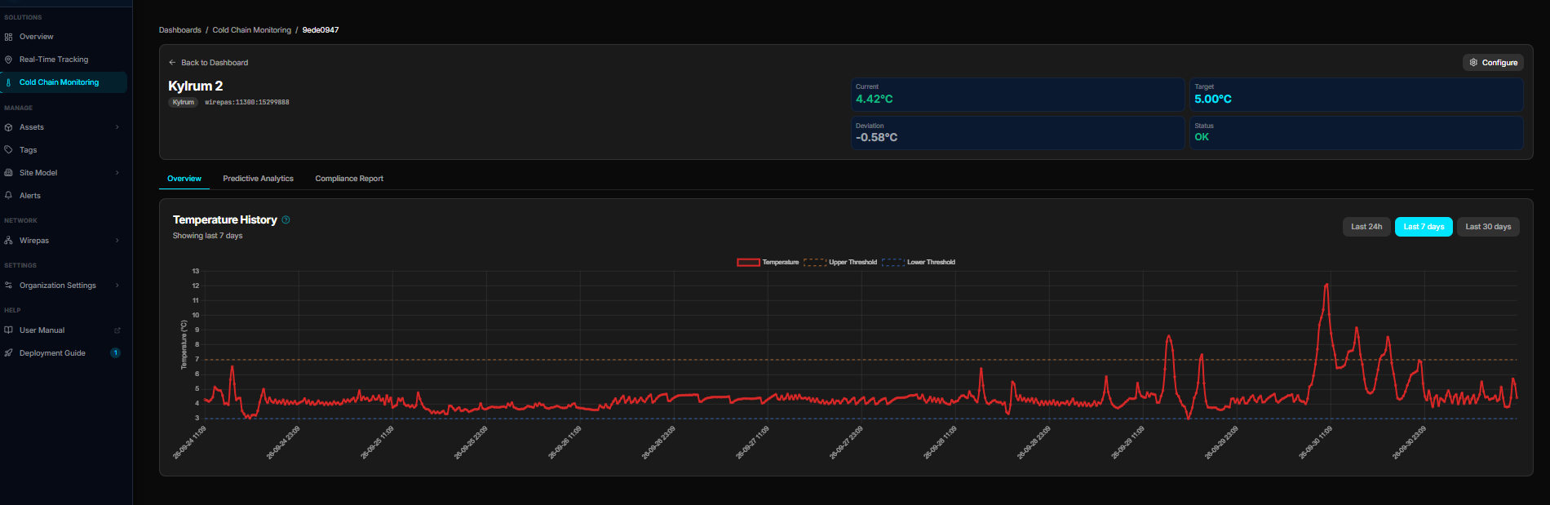
Task: Click the Cold Chain Monitoring thermometer icon
Action: tap(8, 82)
